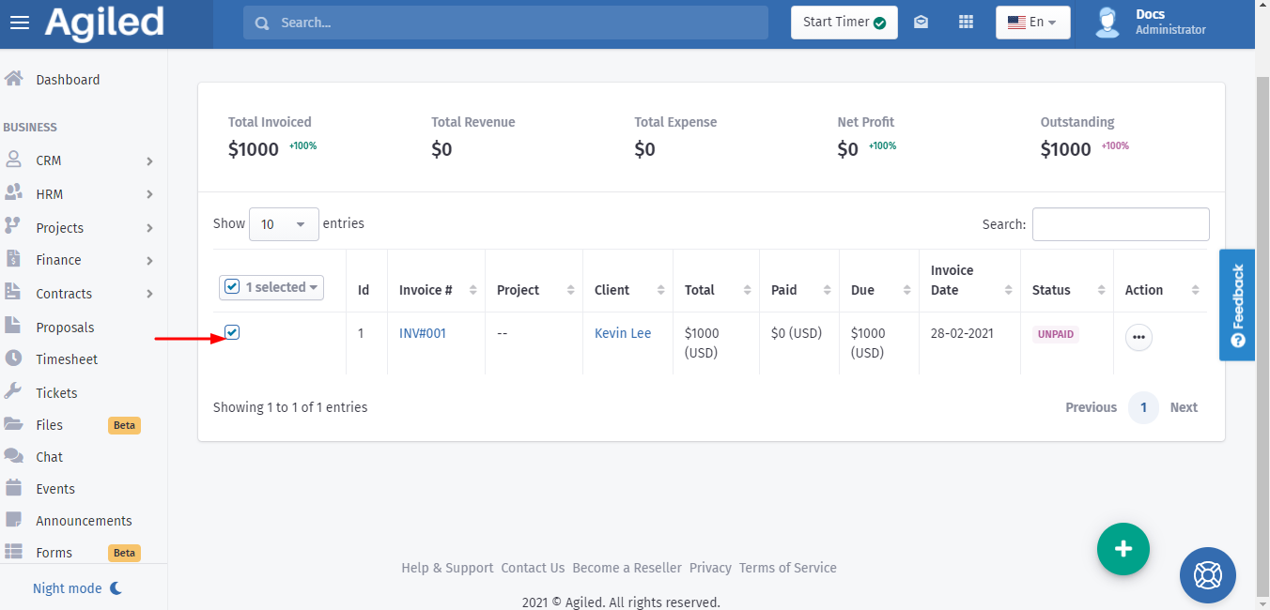Click the Docs user avatar icon
This screenshot has height=610, width=1270.
[1108, 23]
